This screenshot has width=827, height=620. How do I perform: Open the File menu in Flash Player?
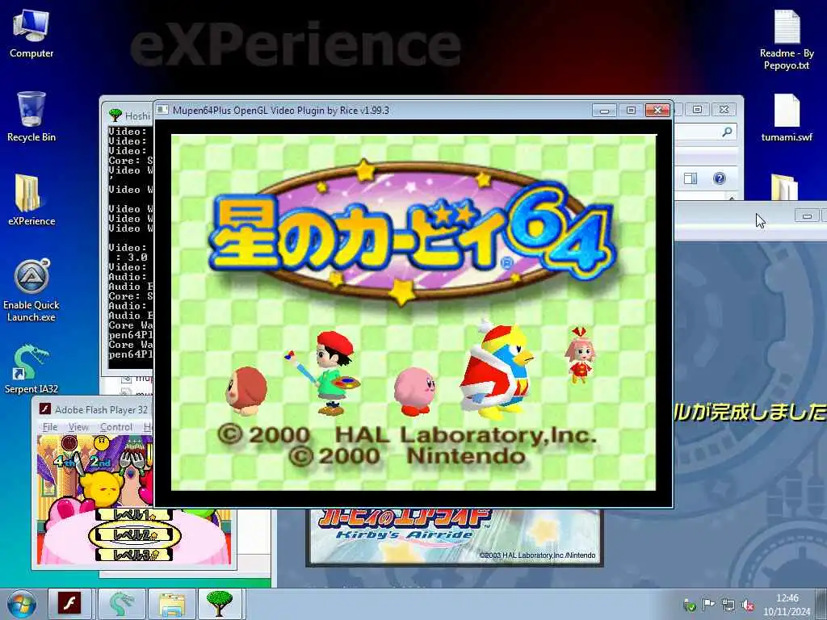[50, 427]
